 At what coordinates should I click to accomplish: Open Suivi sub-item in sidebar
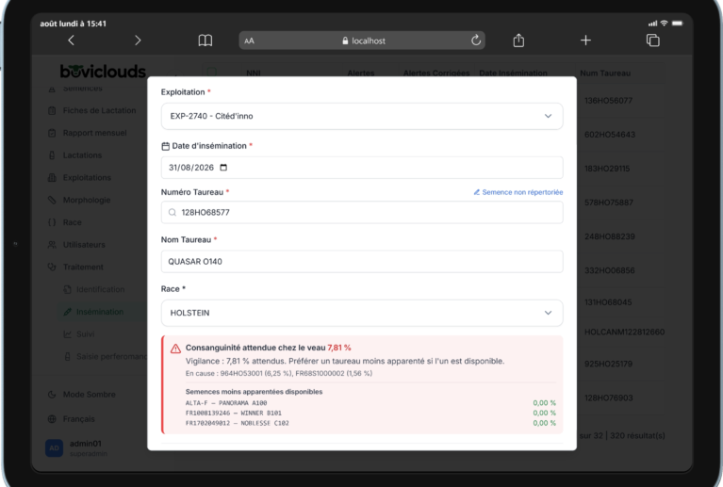coord(79,334)
